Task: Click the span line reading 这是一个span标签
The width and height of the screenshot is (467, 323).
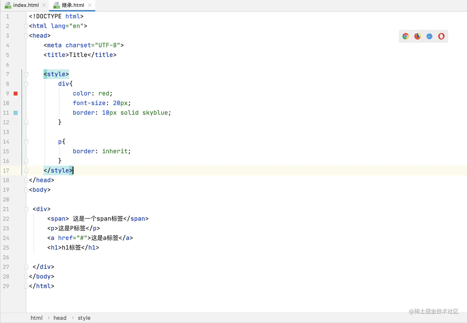Action: click(98, 219)
